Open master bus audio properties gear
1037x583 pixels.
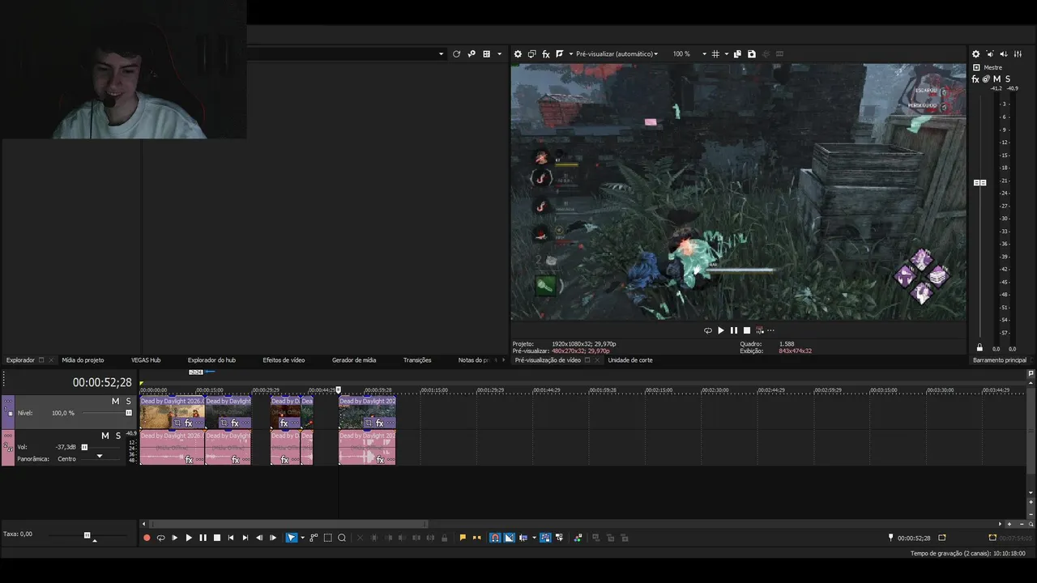click(x=975, y=54)
